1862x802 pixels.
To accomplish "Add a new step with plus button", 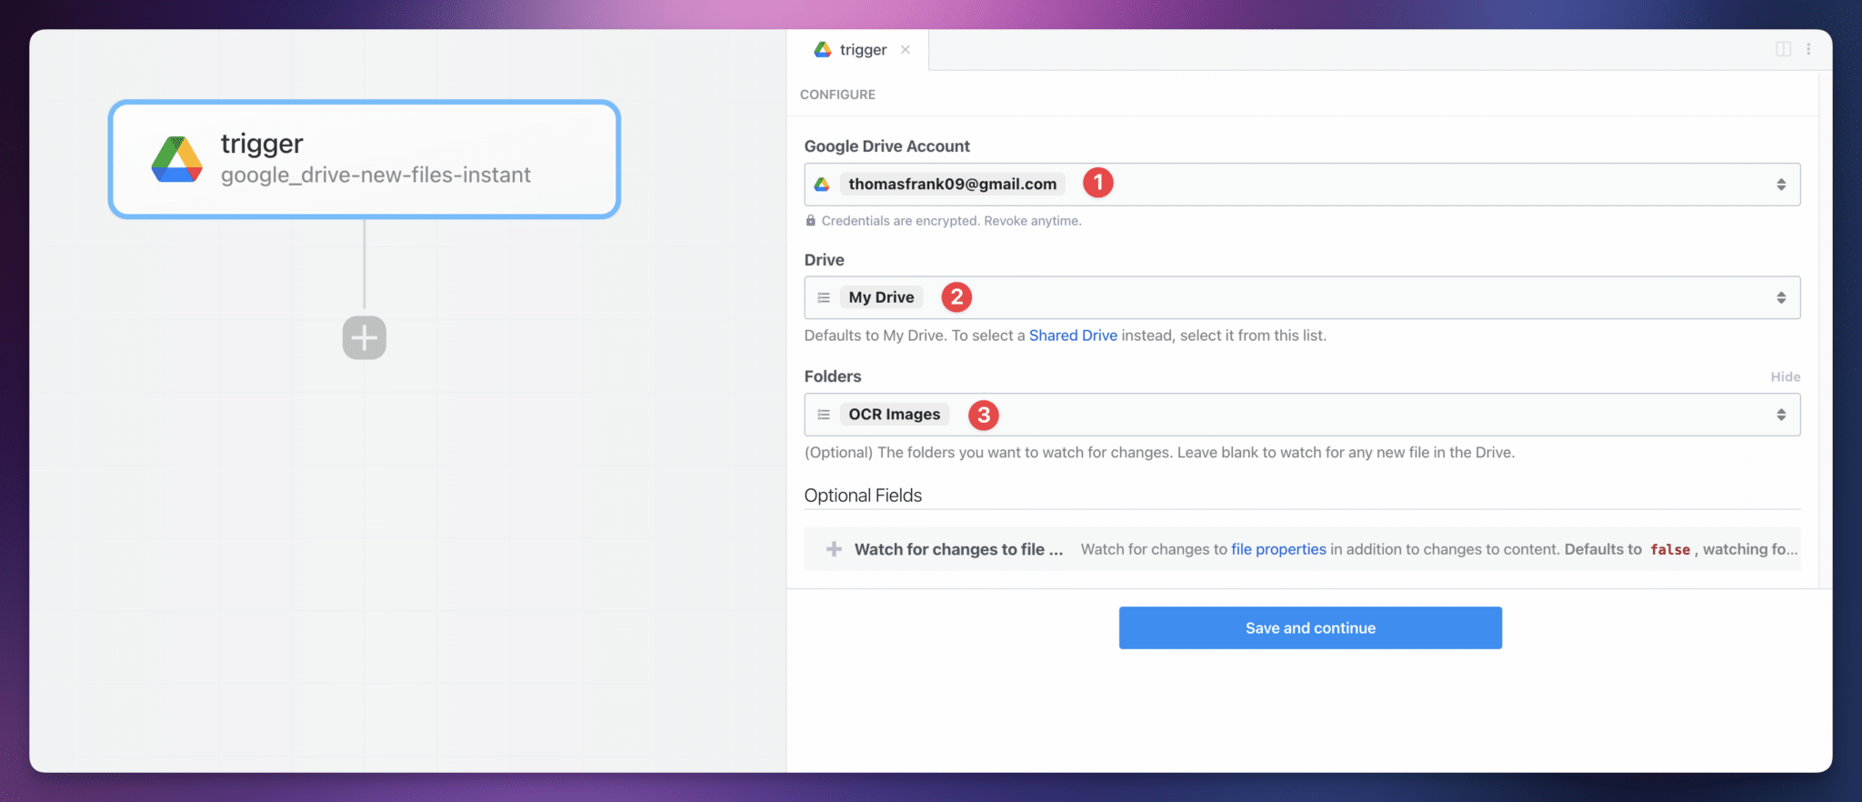I will coord(364,338).
